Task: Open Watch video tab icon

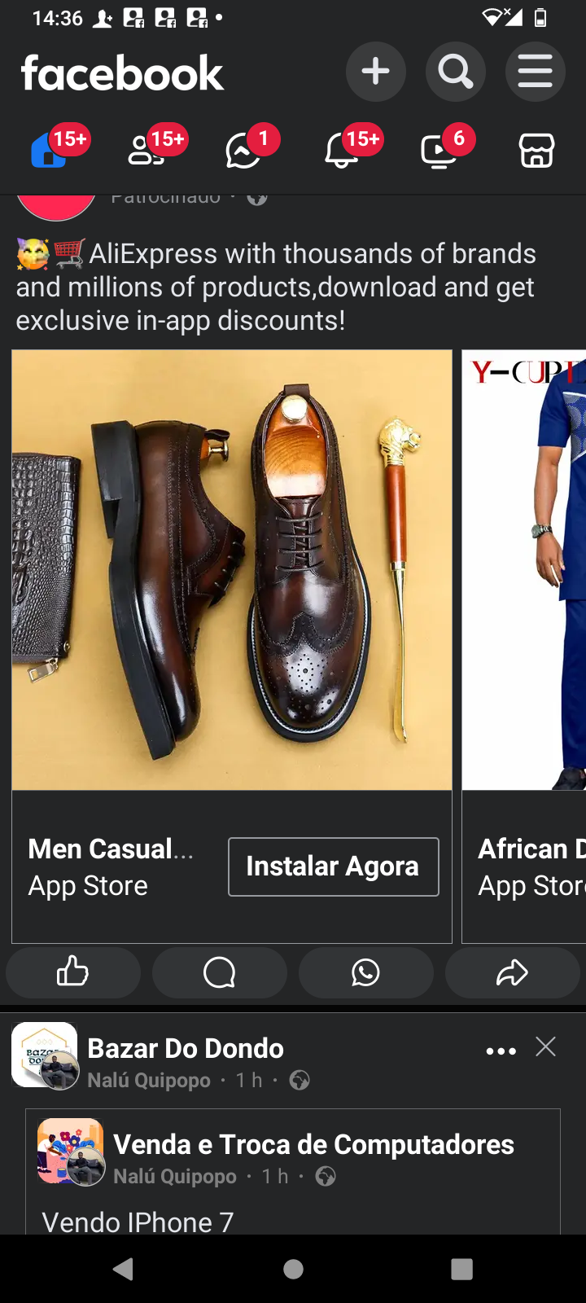Action: pos(439,150)
